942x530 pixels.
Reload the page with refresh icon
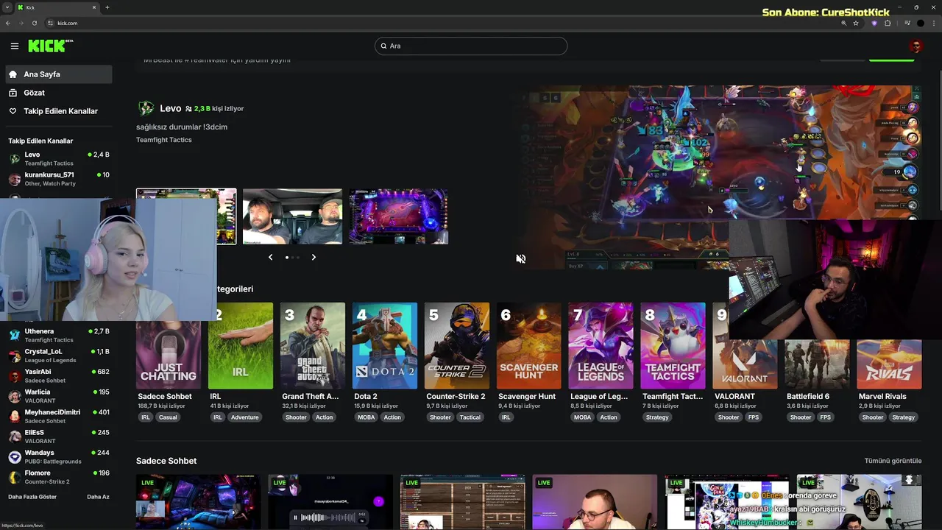coord(35,23)
